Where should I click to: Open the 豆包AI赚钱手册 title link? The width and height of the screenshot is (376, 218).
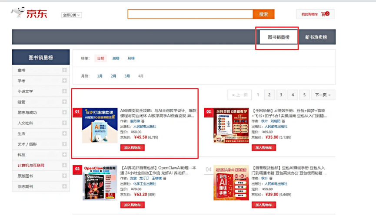[x=289, y=170]
